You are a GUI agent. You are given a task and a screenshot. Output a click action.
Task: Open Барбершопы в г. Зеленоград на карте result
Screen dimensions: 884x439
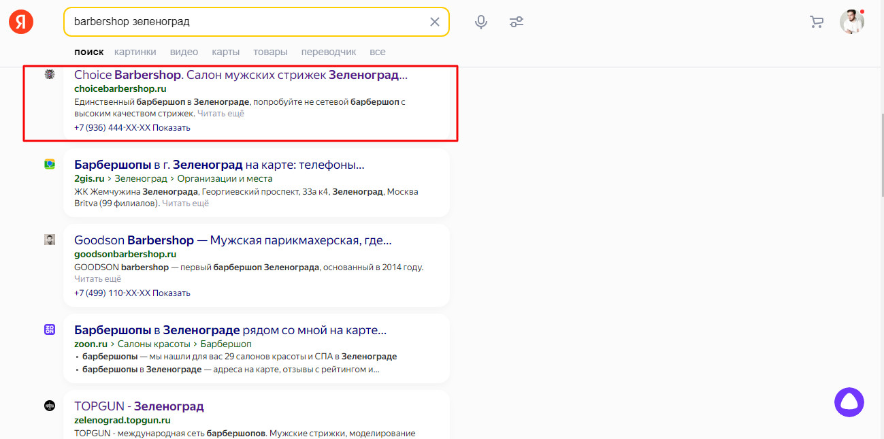click(x=219, y=165)
